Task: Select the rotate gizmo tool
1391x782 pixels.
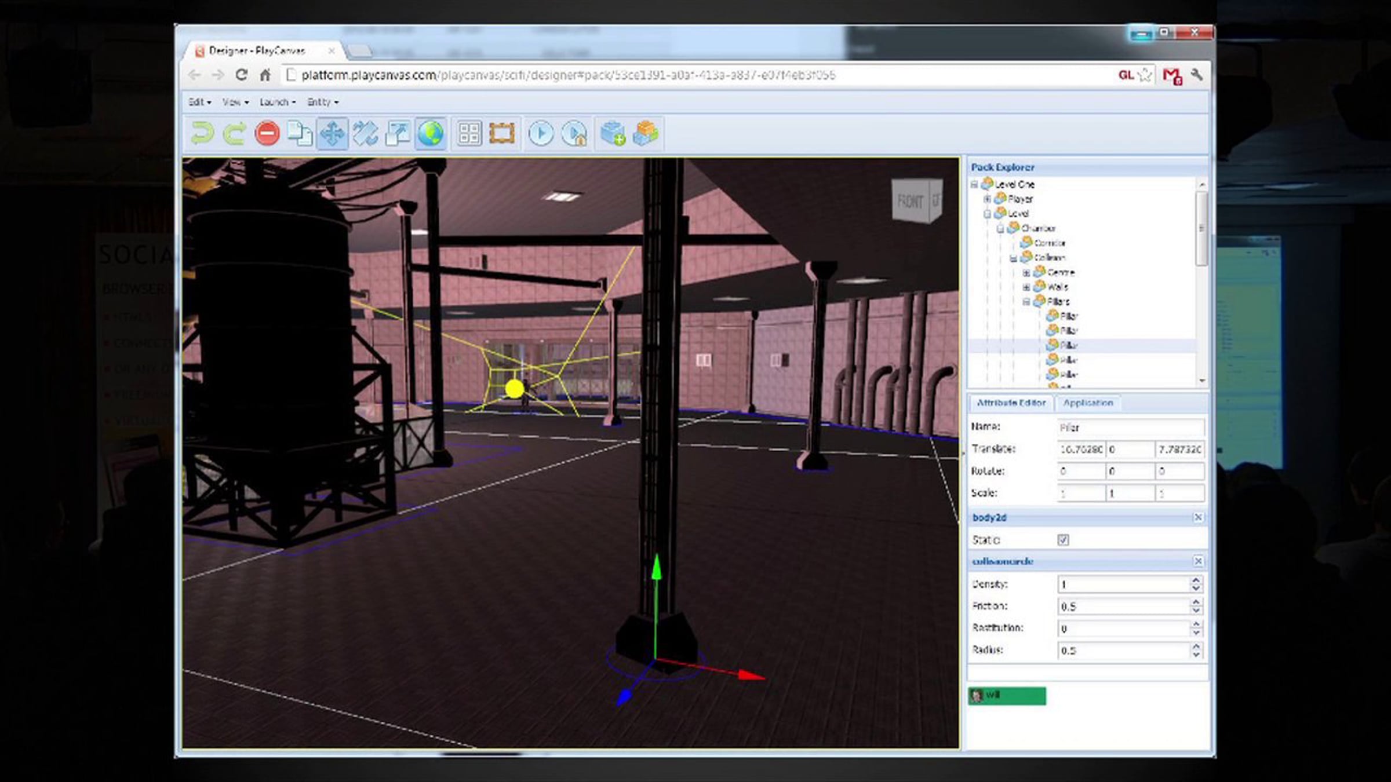Action: tap(365, 133)
